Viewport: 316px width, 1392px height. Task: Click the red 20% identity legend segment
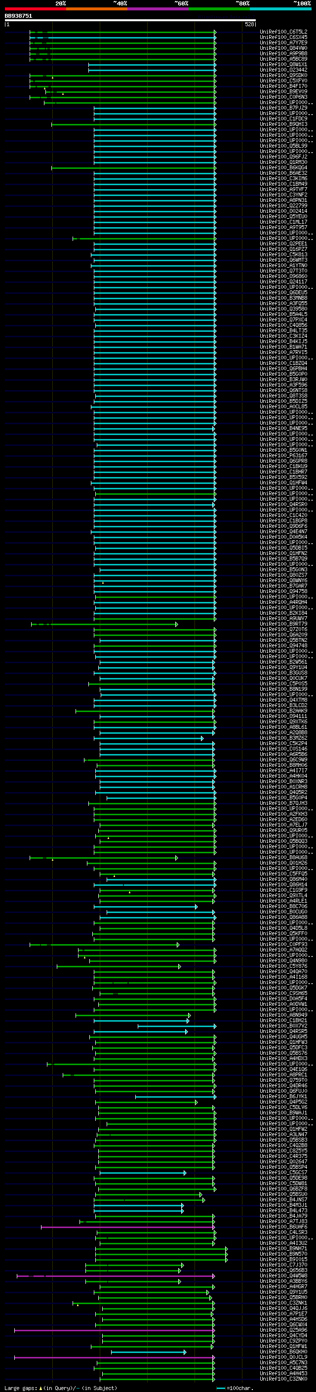tap(35, 9)
